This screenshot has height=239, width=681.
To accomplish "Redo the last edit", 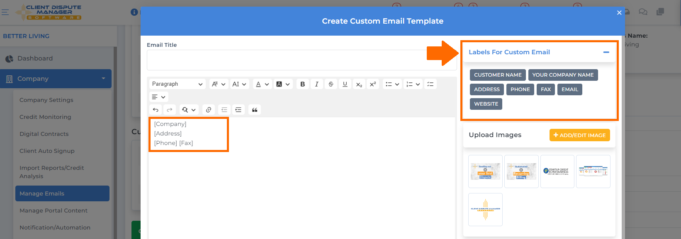I will [170, 110].
